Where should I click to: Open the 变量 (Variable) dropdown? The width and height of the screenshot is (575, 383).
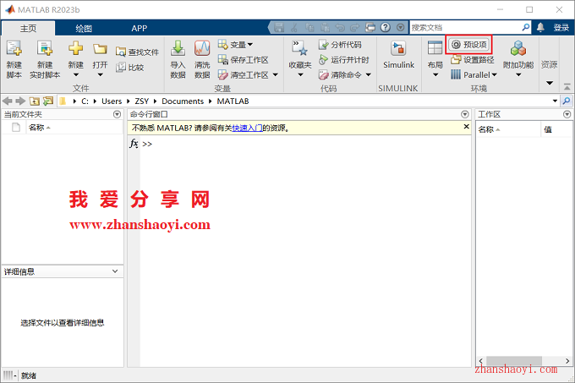click(x=235, y=45)
